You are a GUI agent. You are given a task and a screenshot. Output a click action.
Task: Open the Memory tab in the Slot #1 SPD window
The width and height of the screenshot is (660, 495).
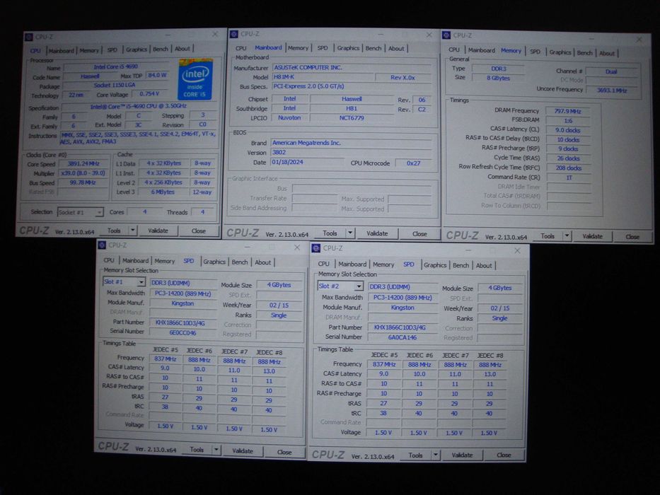point(164,261)
